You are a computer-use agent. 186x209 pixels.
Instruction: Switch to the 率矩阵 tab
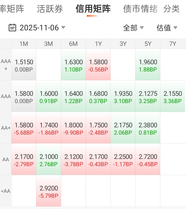12,9
